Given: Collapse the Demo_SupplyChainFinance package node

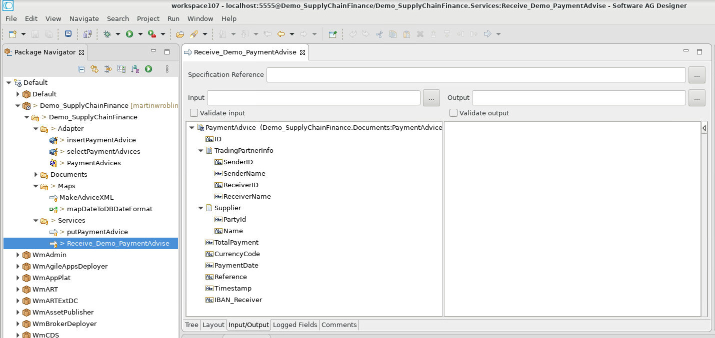Looking at the screenshot, I should click(18, 106).
